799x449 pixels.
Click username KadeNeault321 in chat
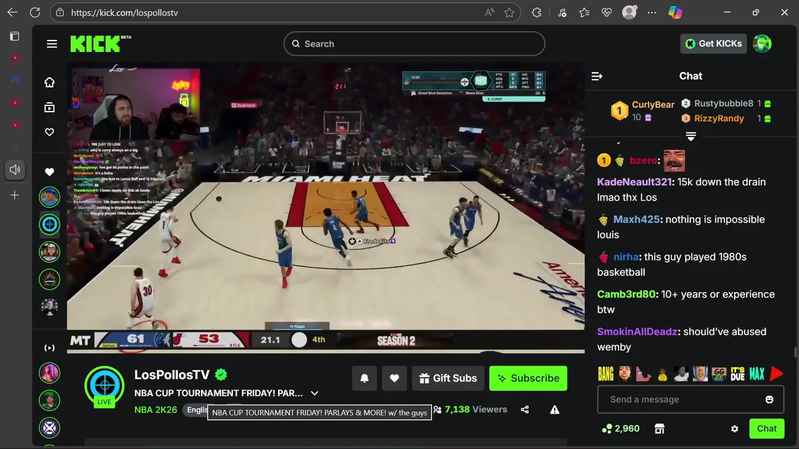[634, 182]
